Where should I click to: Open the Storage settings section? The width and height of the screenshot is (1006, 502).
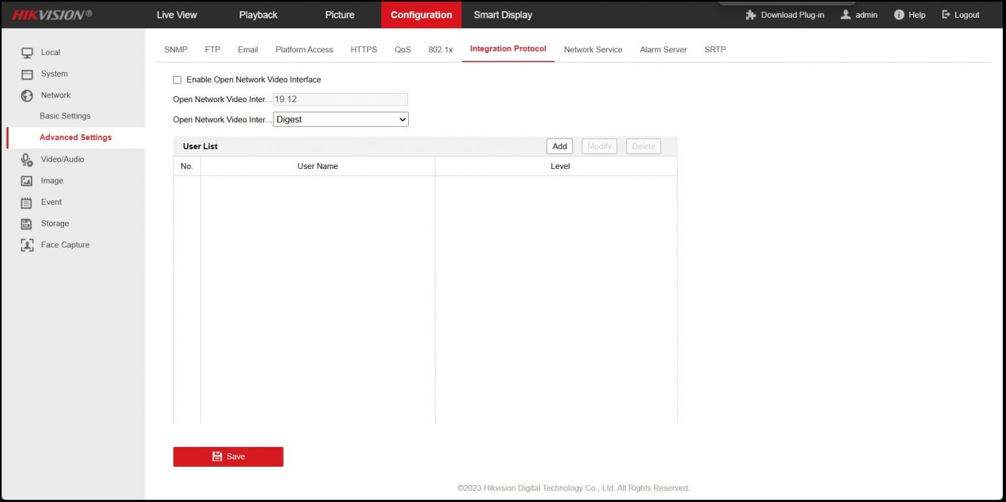[55, 223]
